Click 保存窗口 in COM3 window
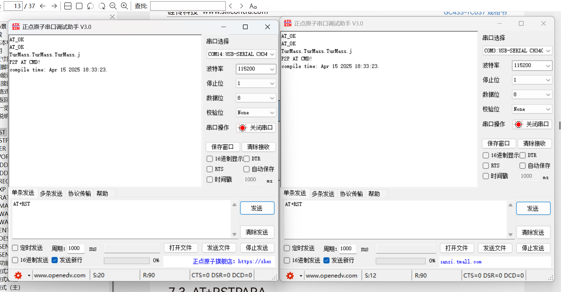Screen dimensions: 561x292 tap(498, 143)
